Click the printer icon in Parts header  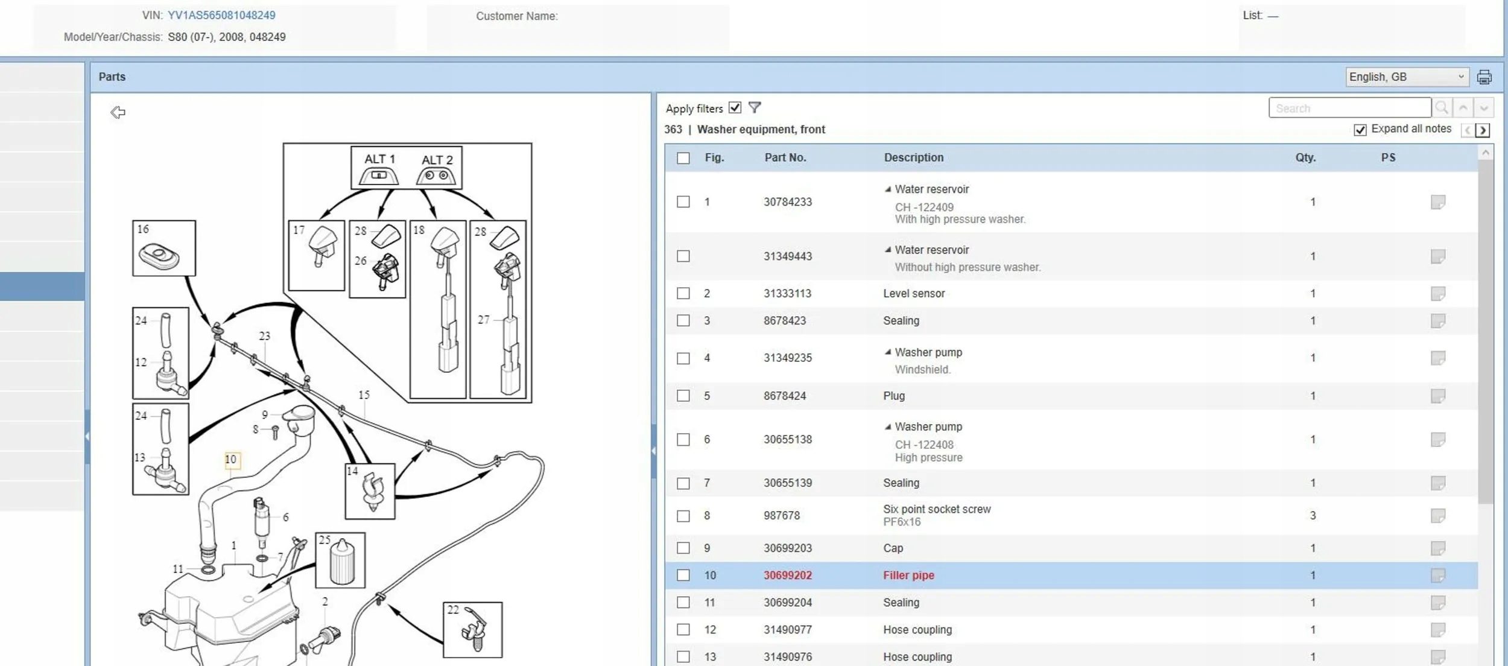tap(1484, 77)
